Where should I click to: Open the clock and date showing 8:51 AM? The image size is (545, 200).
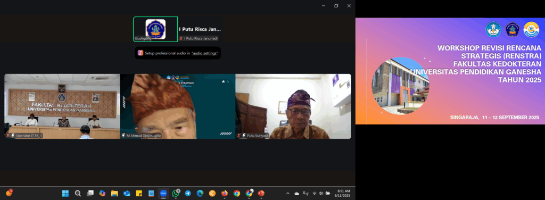pyautogui.click(x=343, y=194)
